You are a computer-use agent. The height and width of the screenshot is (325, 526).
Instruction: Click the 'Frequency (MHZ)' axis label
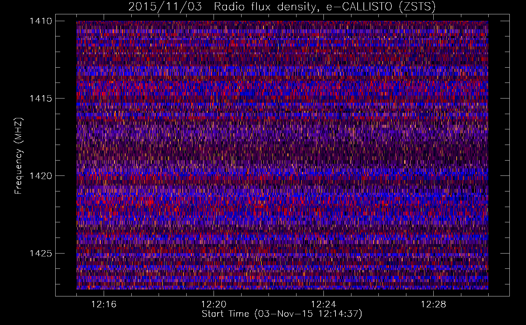pyautogui.click(x=19, y=156)
